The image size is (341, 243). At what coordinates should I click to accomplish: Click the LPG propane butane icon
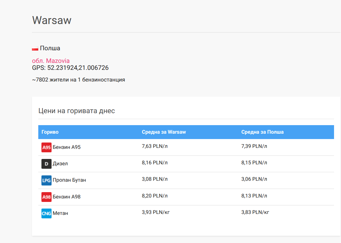click(x=46, y=180)
